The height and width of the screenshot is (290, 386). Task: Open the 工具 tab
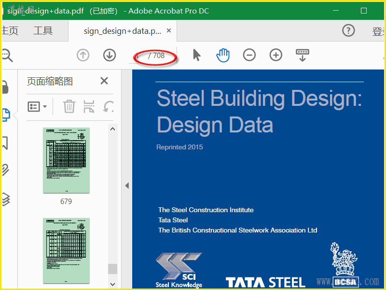(43, 31)
